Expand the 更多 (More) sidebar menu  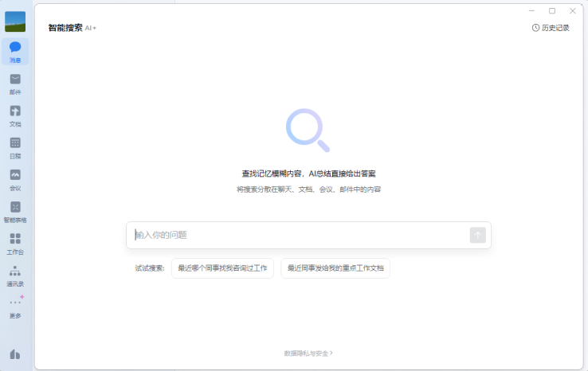15,306
